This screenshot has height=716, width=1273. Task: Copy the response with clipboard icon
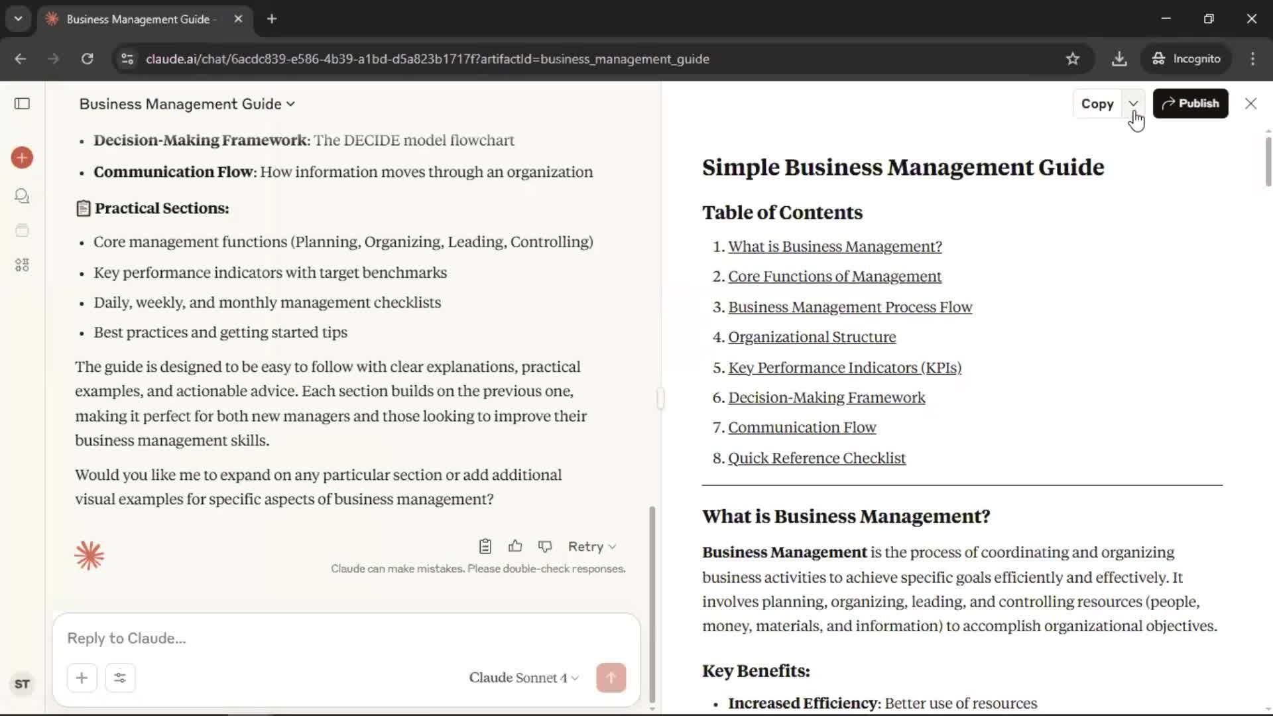[485, 546]
